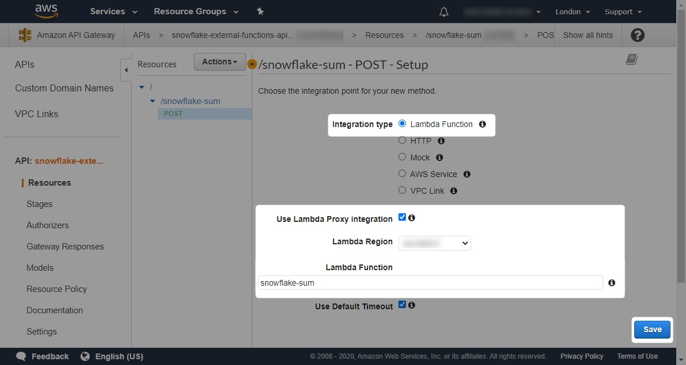Change language via English (US)
Screen dimensions: 686x365
[119, 356]
